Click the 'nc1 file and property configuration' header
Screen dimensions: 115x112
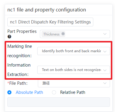click(x=47, y=10)
